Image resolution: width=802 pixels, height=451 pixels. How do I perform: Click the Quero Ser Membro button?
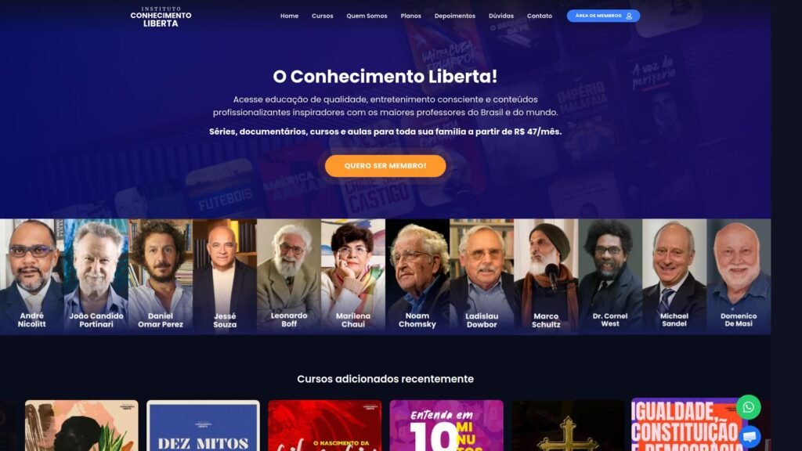(385, 166)
